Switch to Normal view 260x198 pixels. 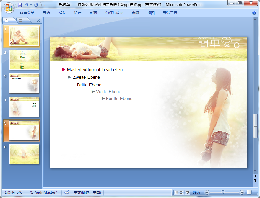[x=177, y=192]
